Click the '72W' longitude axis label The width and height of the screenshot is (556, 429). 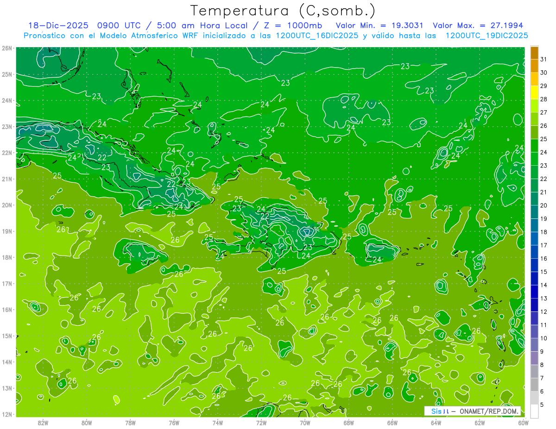(261, 423)
